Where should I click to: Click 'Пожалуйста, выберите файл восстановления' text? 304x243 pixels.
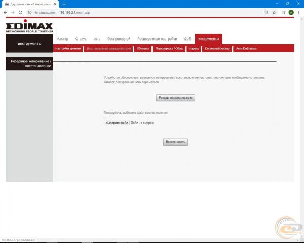pyautogui.click(x=136, y=113)
